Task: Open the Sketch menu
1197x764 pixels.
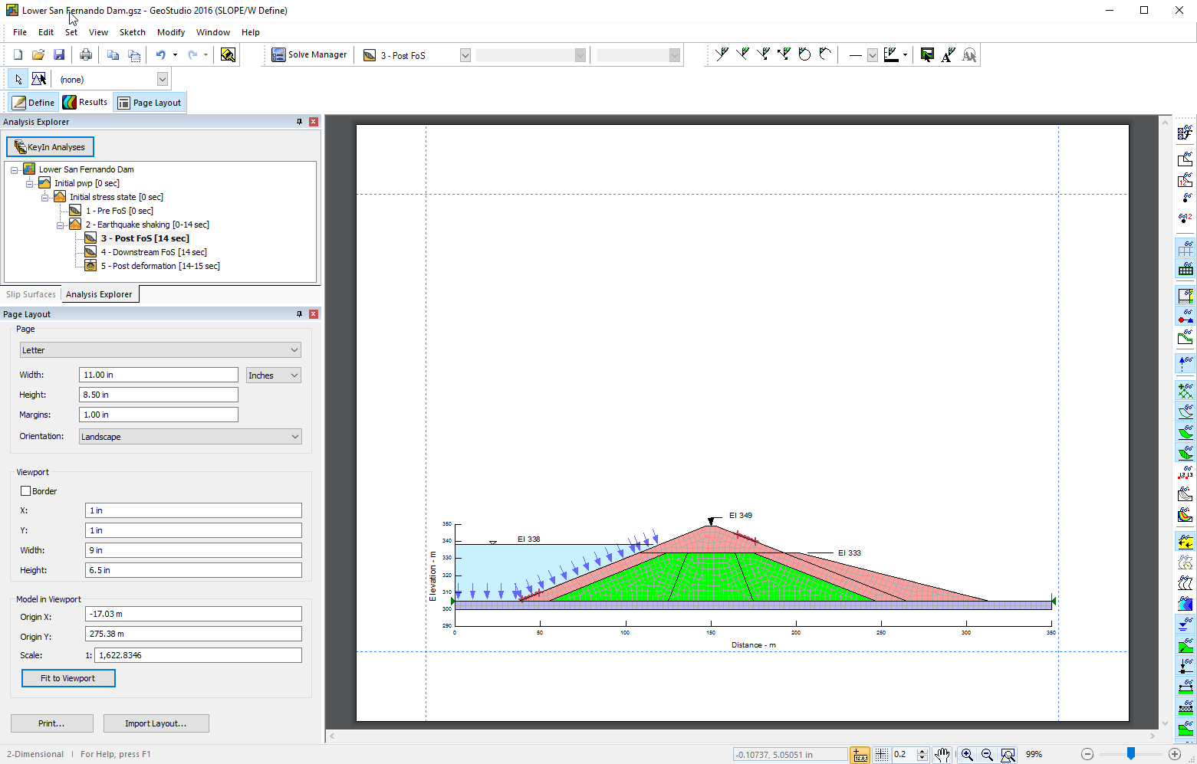Action: 132,32
